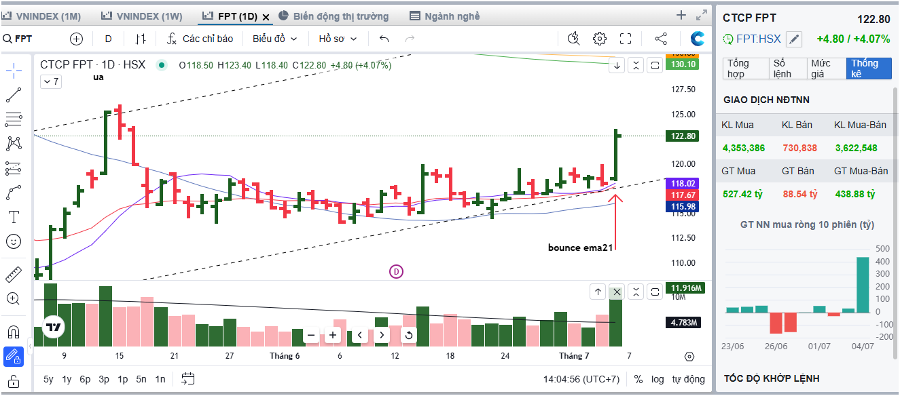Image resolution: width=900 pixels, height=396 pixels.
Task: Open the D interval selector
Action: point(108,39)
